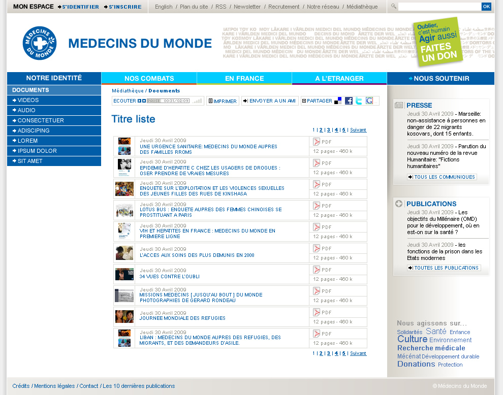Open the A L'ETRANGER tab

[x=339, y=78]
